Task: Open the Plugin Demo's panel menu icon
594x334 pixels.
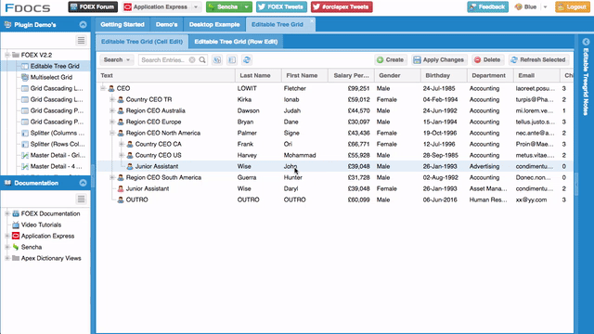Action: point(81,41)
